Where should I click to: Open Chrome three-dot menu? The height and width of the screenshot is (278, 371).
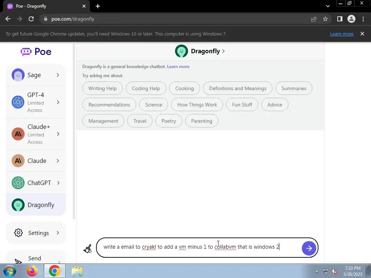363,19
